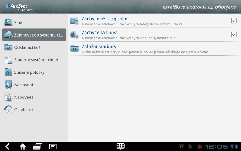The image size is (241, 151).
Task: Click the ArcSync for Lenovo logo
Action: point(19,7)
